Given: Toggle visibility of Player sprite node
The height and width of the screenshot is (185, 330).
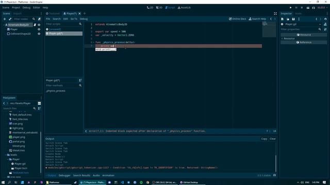Looking at the screenshot, I should tap(39, 29).
